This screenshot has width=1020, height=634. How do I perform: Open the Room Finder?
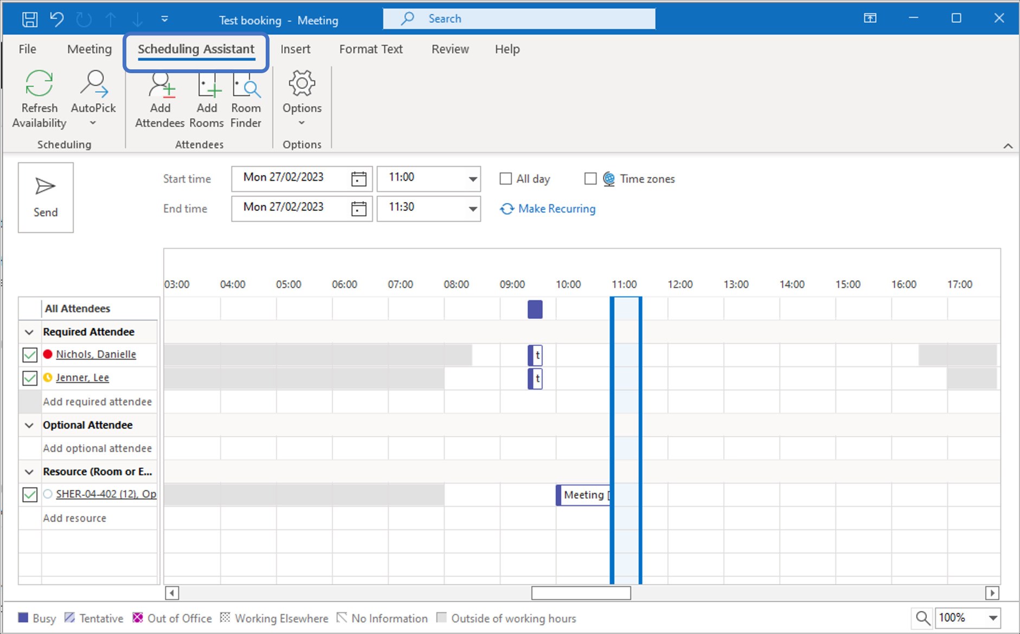(x=246, y=85)
